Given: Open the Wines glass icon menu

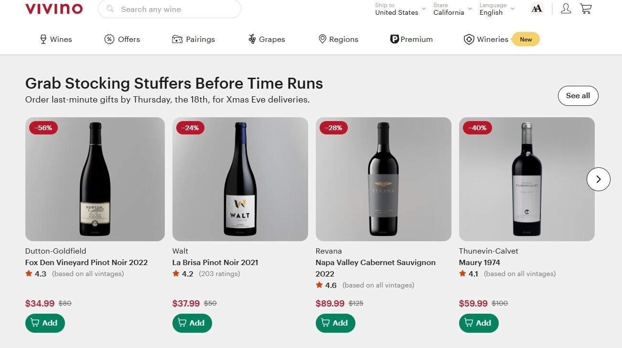Looking at the screenshot, I should (43, 39).
